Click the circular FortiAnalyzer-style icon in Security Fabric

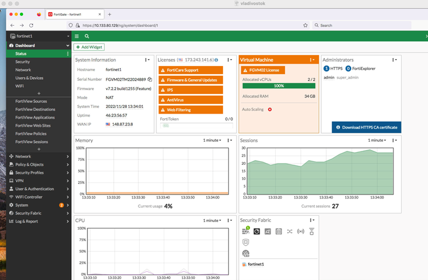point(257,231)
